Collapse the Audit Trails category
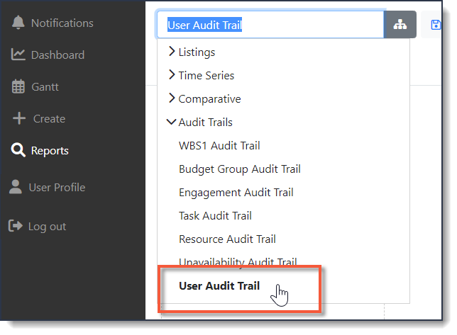This screenshot has height=335, width=457. point(199,122)
